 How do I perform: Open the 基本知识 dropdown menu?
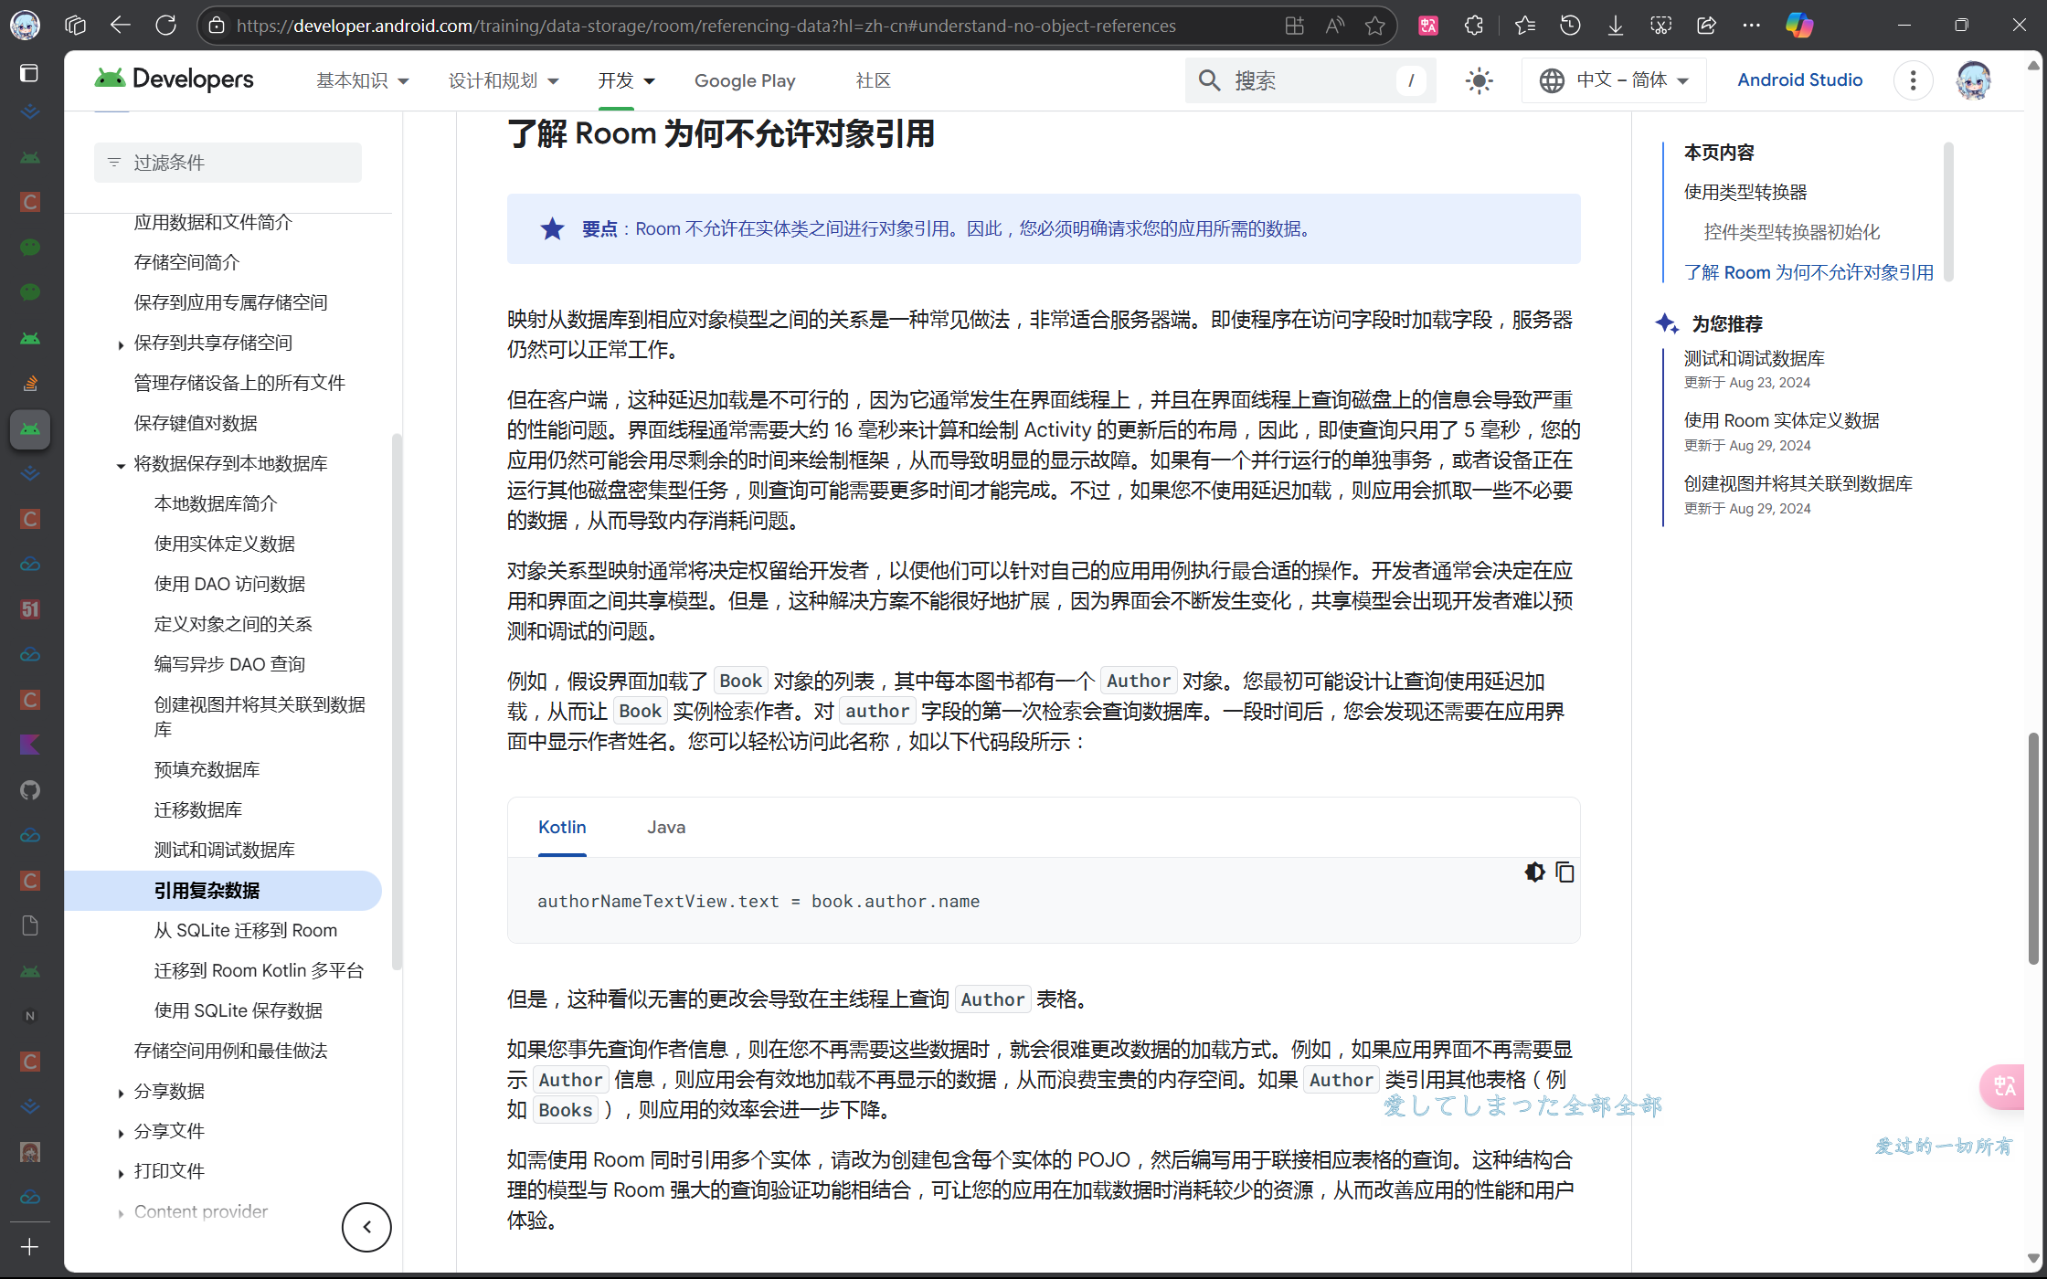coord(362,80)
